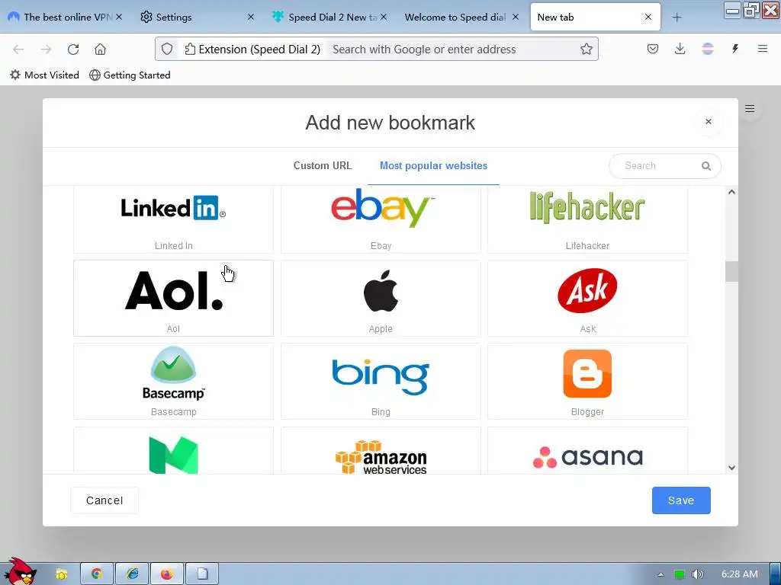Click the shield tracking protection icon
Screen dimensions: 781x585
(167, 49)
